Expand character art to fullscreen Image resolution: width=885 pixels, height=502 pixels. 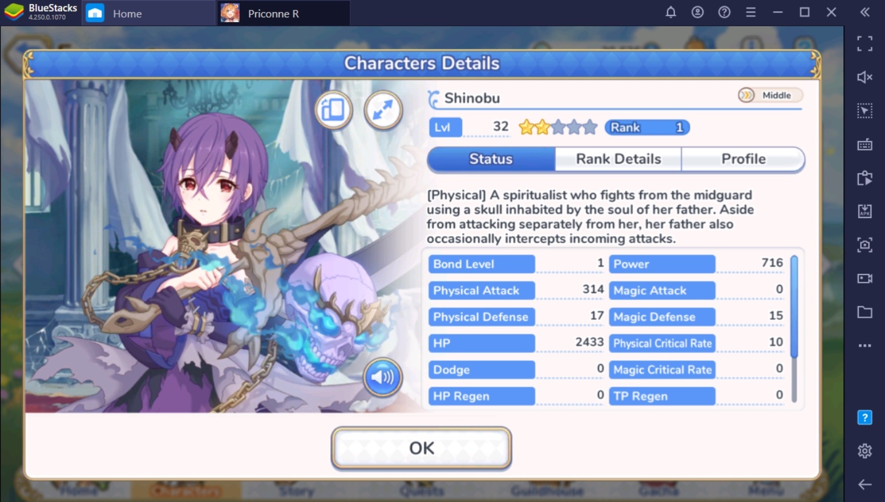[383, 110]
